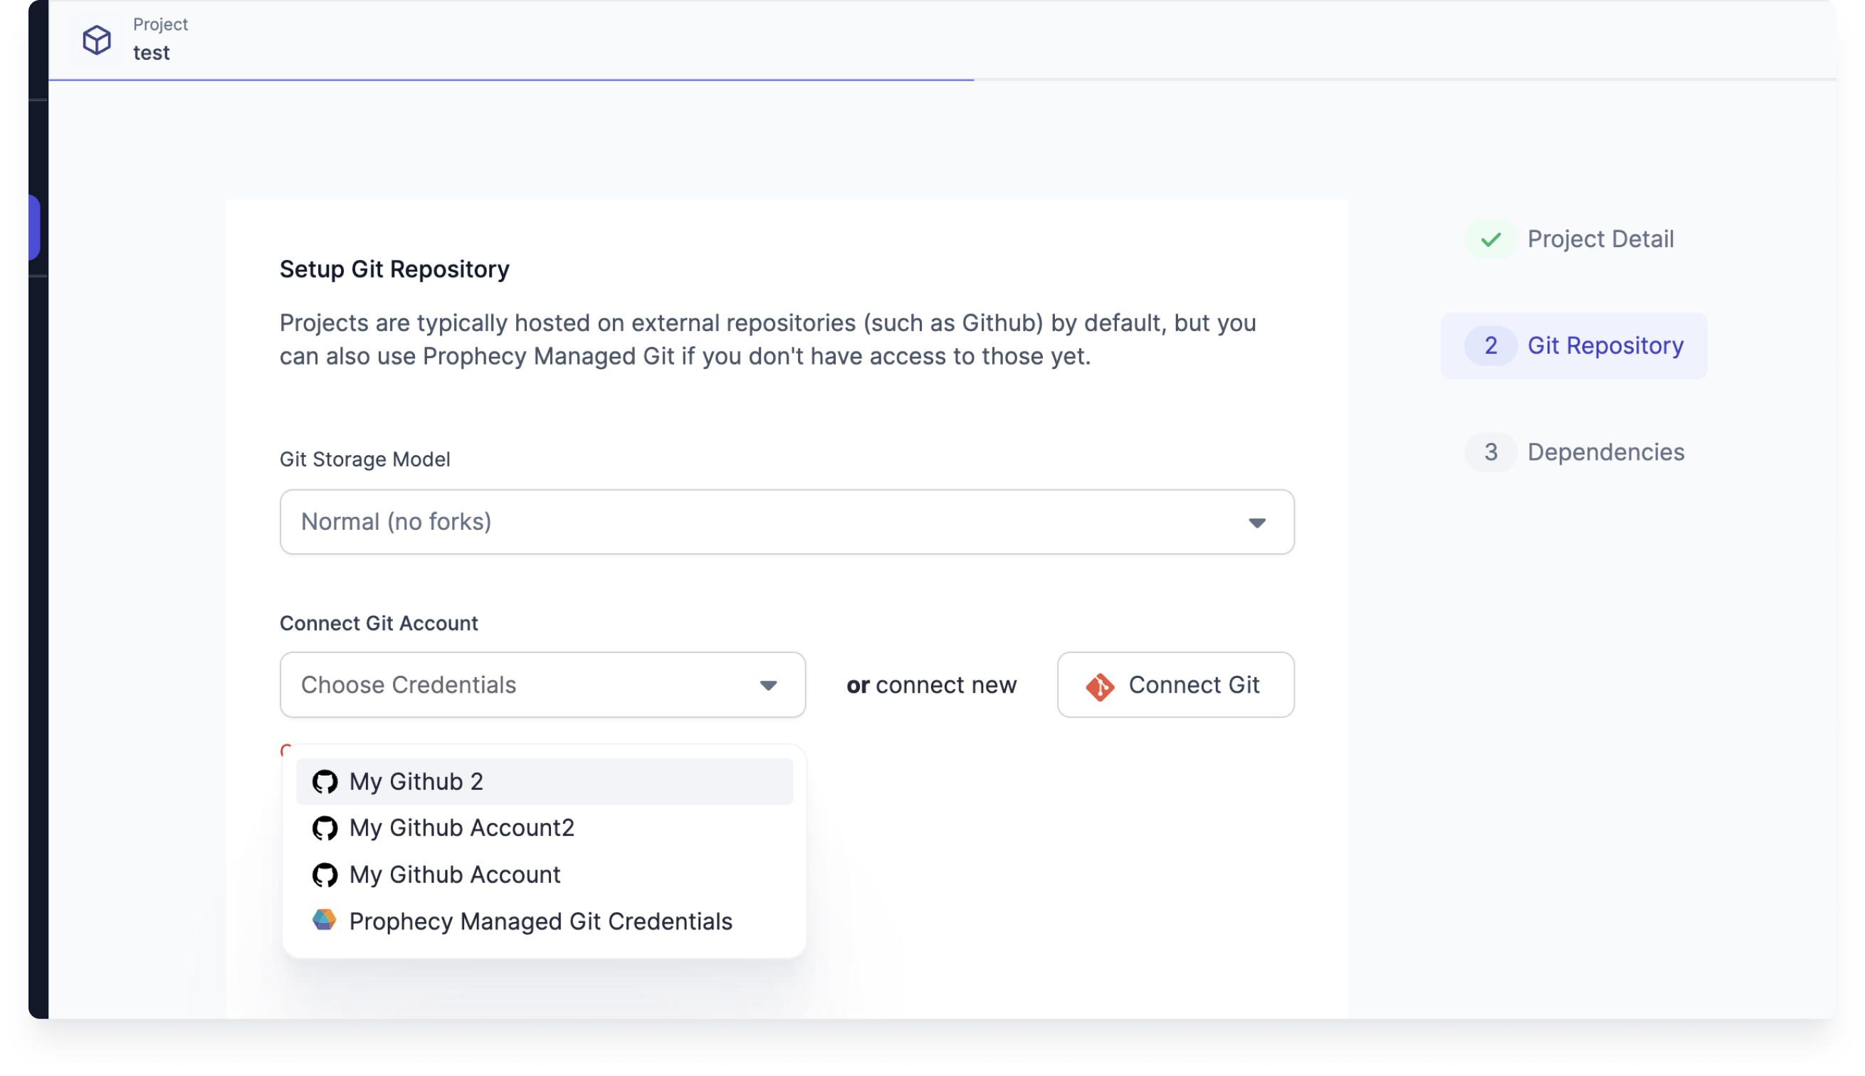
Task: Click the red Git icon in Connect Git
Action: (x=1100, y=686)
